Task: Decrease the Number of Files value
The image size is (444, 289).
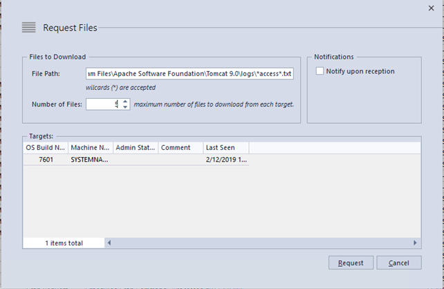Action: click(x=125, y=107)
